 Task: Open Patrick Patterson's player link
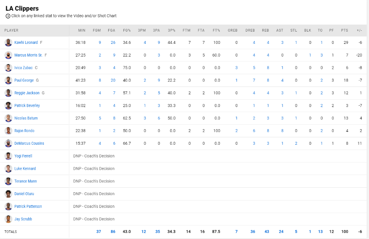(28, 206)
